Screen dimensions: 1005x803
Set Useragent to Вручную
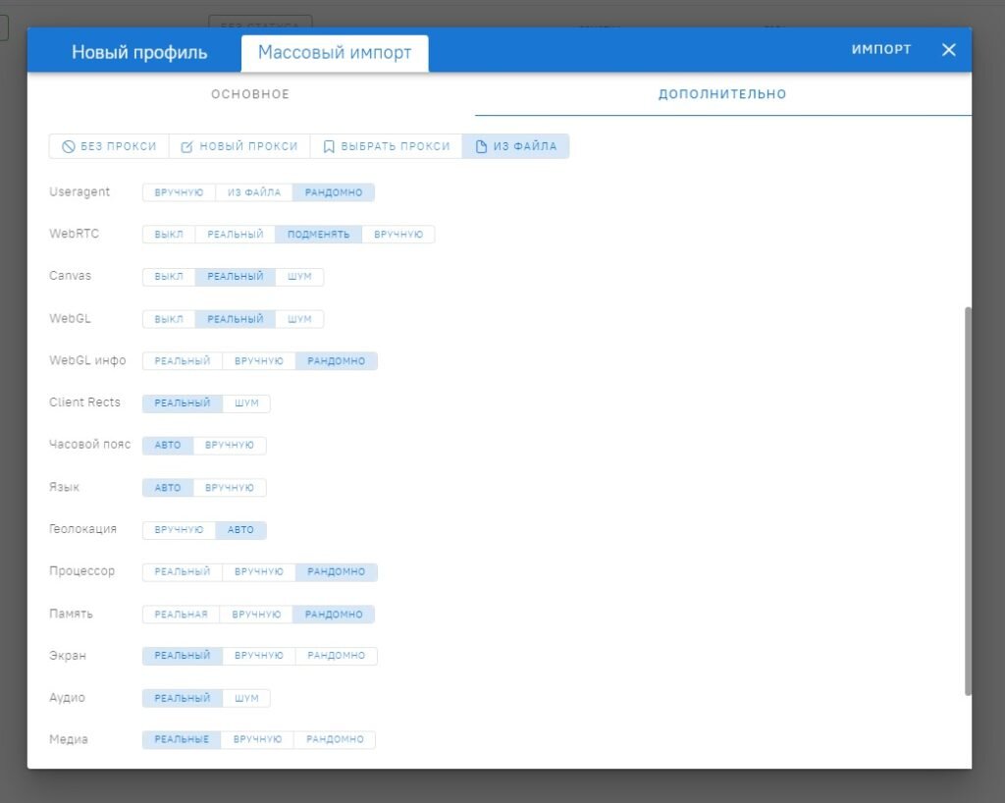click(x=179, y=192)
